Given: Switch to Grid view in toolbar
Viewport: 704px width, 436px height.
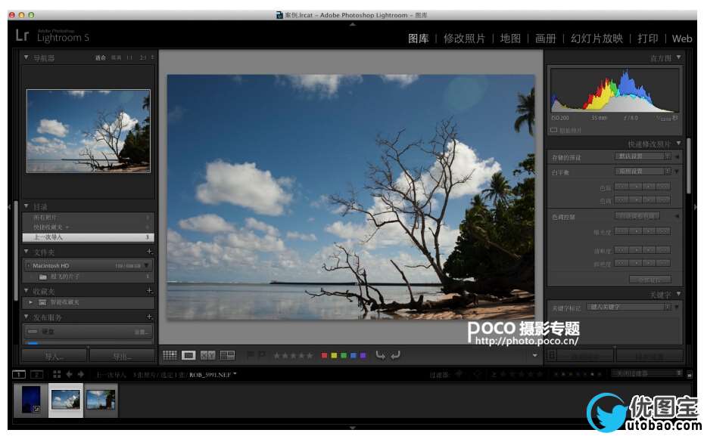Looking at the screenshot, I should pyautogui.click(x=170, y=355).
